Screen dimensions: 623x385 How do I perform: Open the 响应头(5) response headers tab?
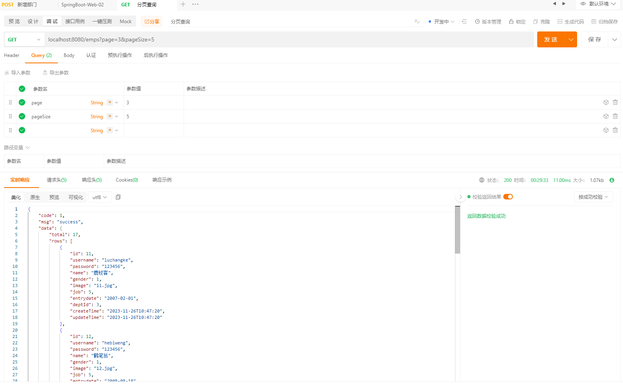coord(91,180)
